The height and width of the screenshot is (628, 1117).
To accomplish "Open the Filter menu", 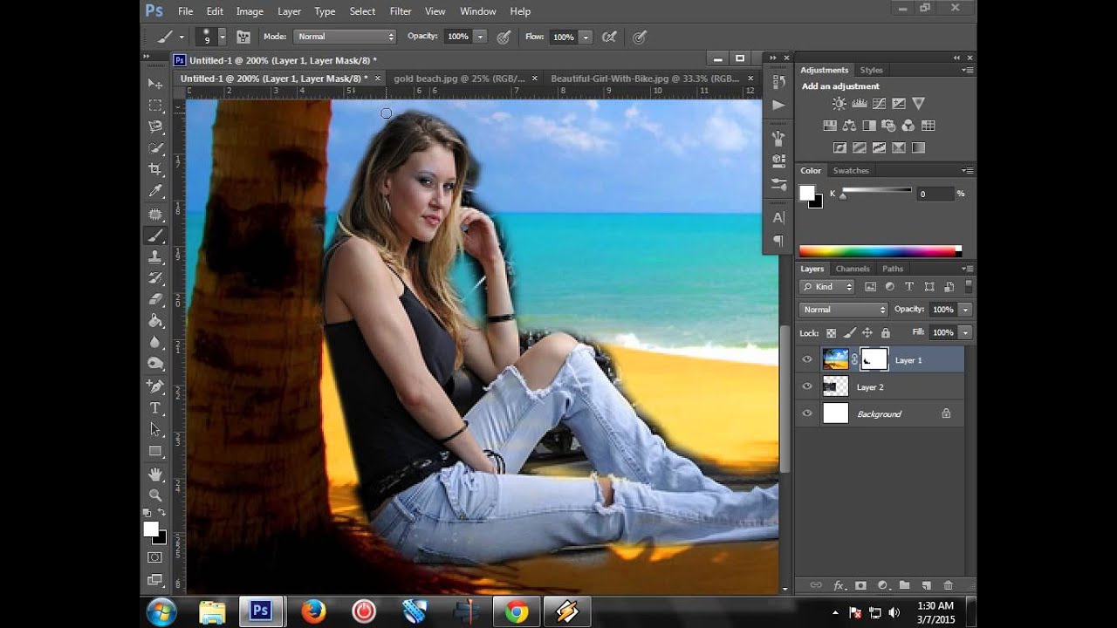I will pos(401,11).
